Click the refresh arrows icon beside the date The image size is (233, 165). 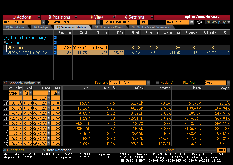tap(199, 22)
